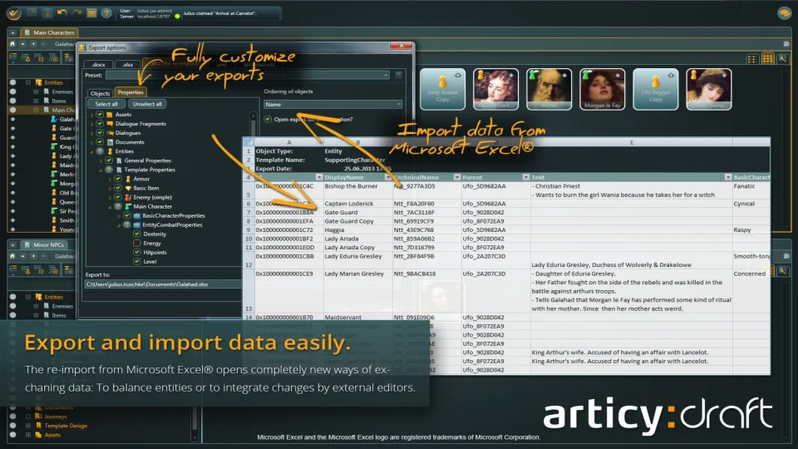Switch to the Properties tab

pos(131,92)
